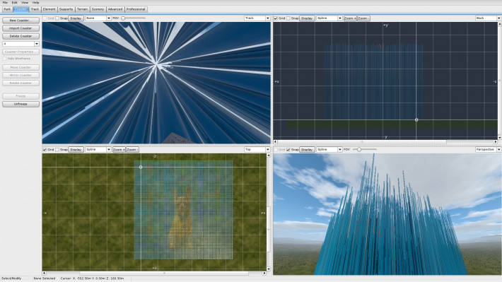Toggle the Hide Wireframe checkbox
Viewport: 502px width, 282px height.
click(x=4, y=59)
